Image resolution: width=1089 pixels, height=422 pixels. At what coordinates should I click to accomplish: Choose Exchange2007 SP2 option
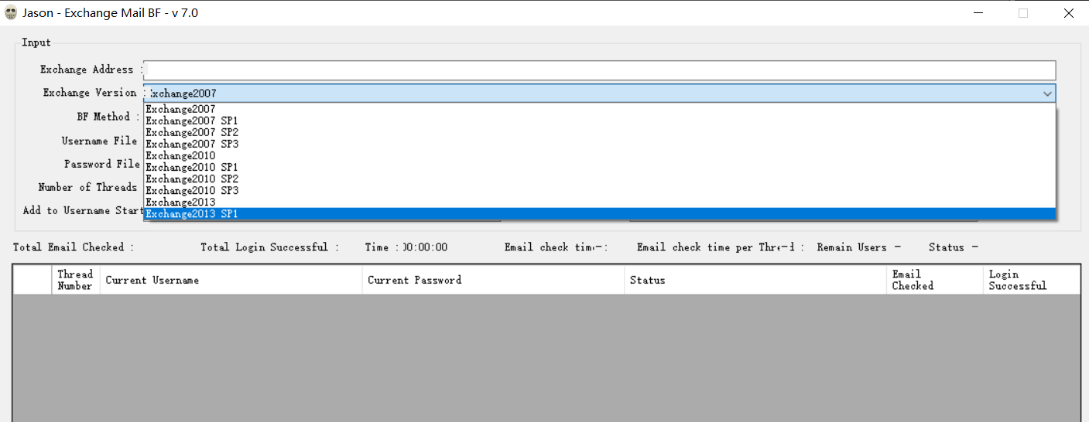pos(600,132)
